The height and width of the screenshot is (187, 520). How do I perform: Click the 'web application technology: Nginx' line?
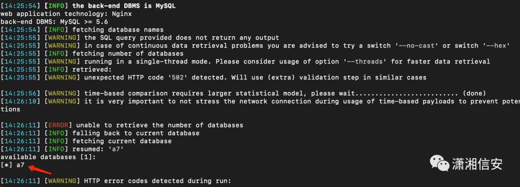[66, 14]
